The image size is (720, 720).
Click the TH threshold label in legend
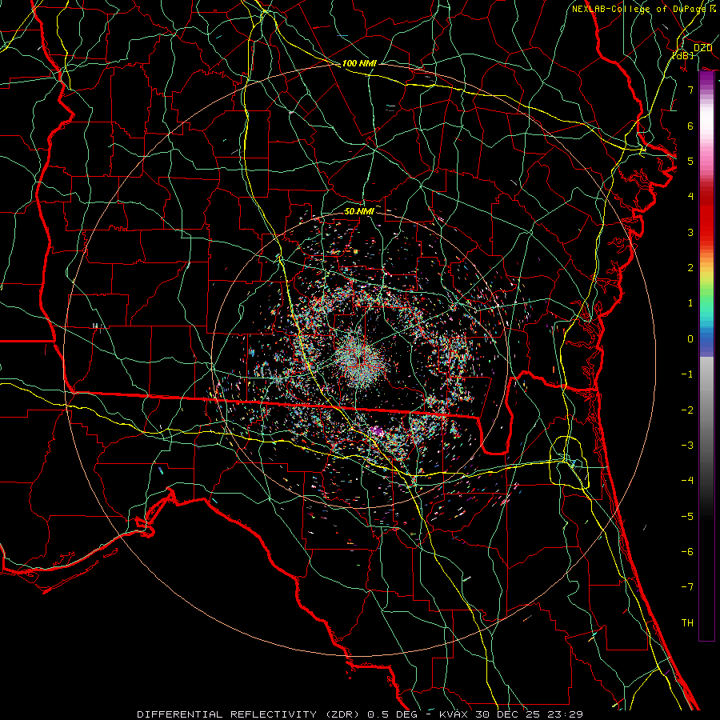pyautogui.click(x=687, y=623)
